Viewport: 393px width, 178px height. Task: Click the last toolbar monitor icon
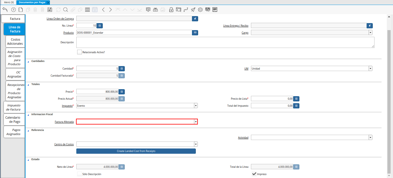215,10
